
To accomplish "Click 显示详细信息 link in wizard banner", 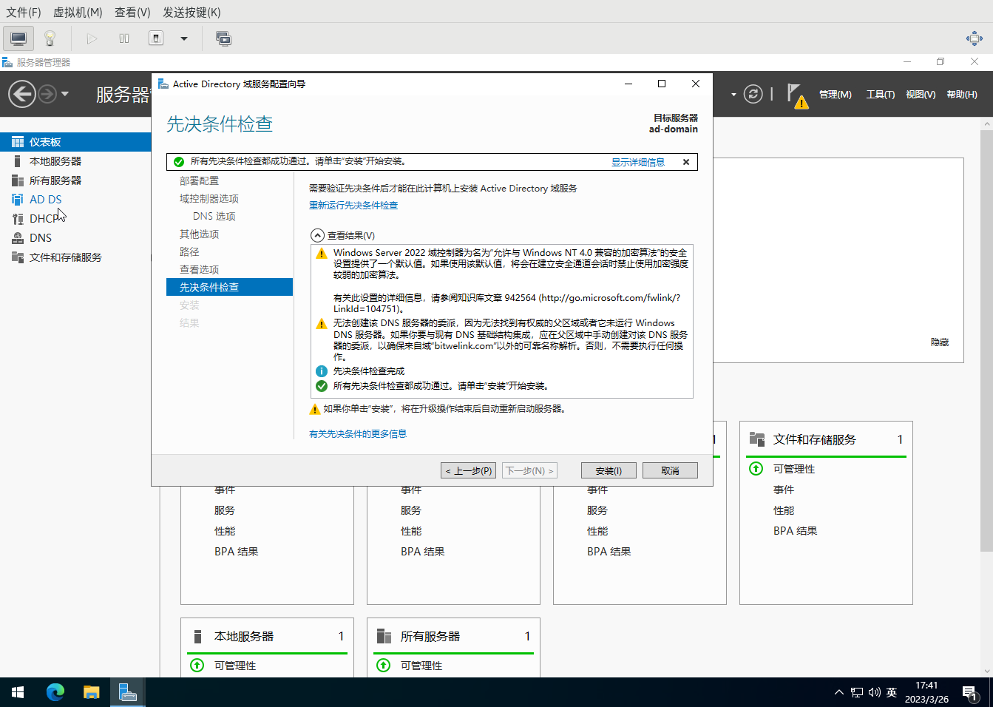I will coord(637,162).
